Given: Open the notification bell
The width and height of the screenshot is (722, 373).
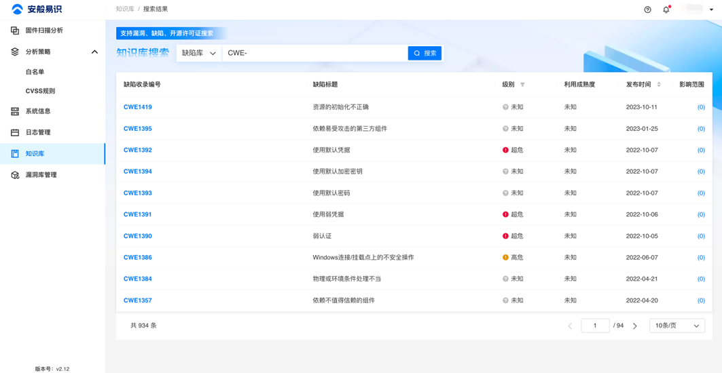Looking at the screenshot, I should pos(666,9).
